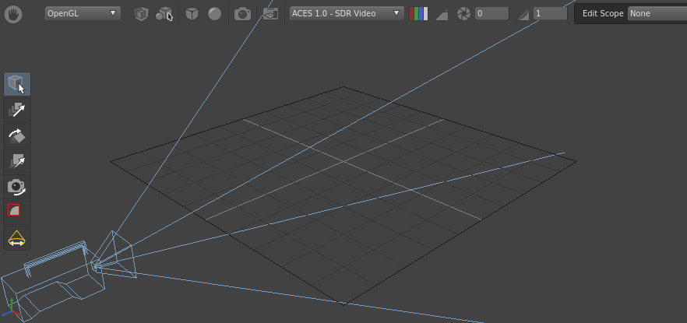
Task: Open the OpenGL renderer dropdown
Action: tap(83, 13)
